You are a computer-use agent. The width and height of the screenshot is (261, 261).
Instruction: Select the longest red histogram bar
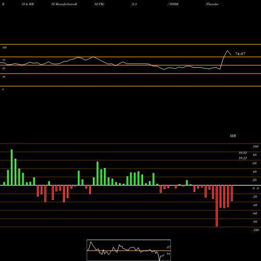217,206
